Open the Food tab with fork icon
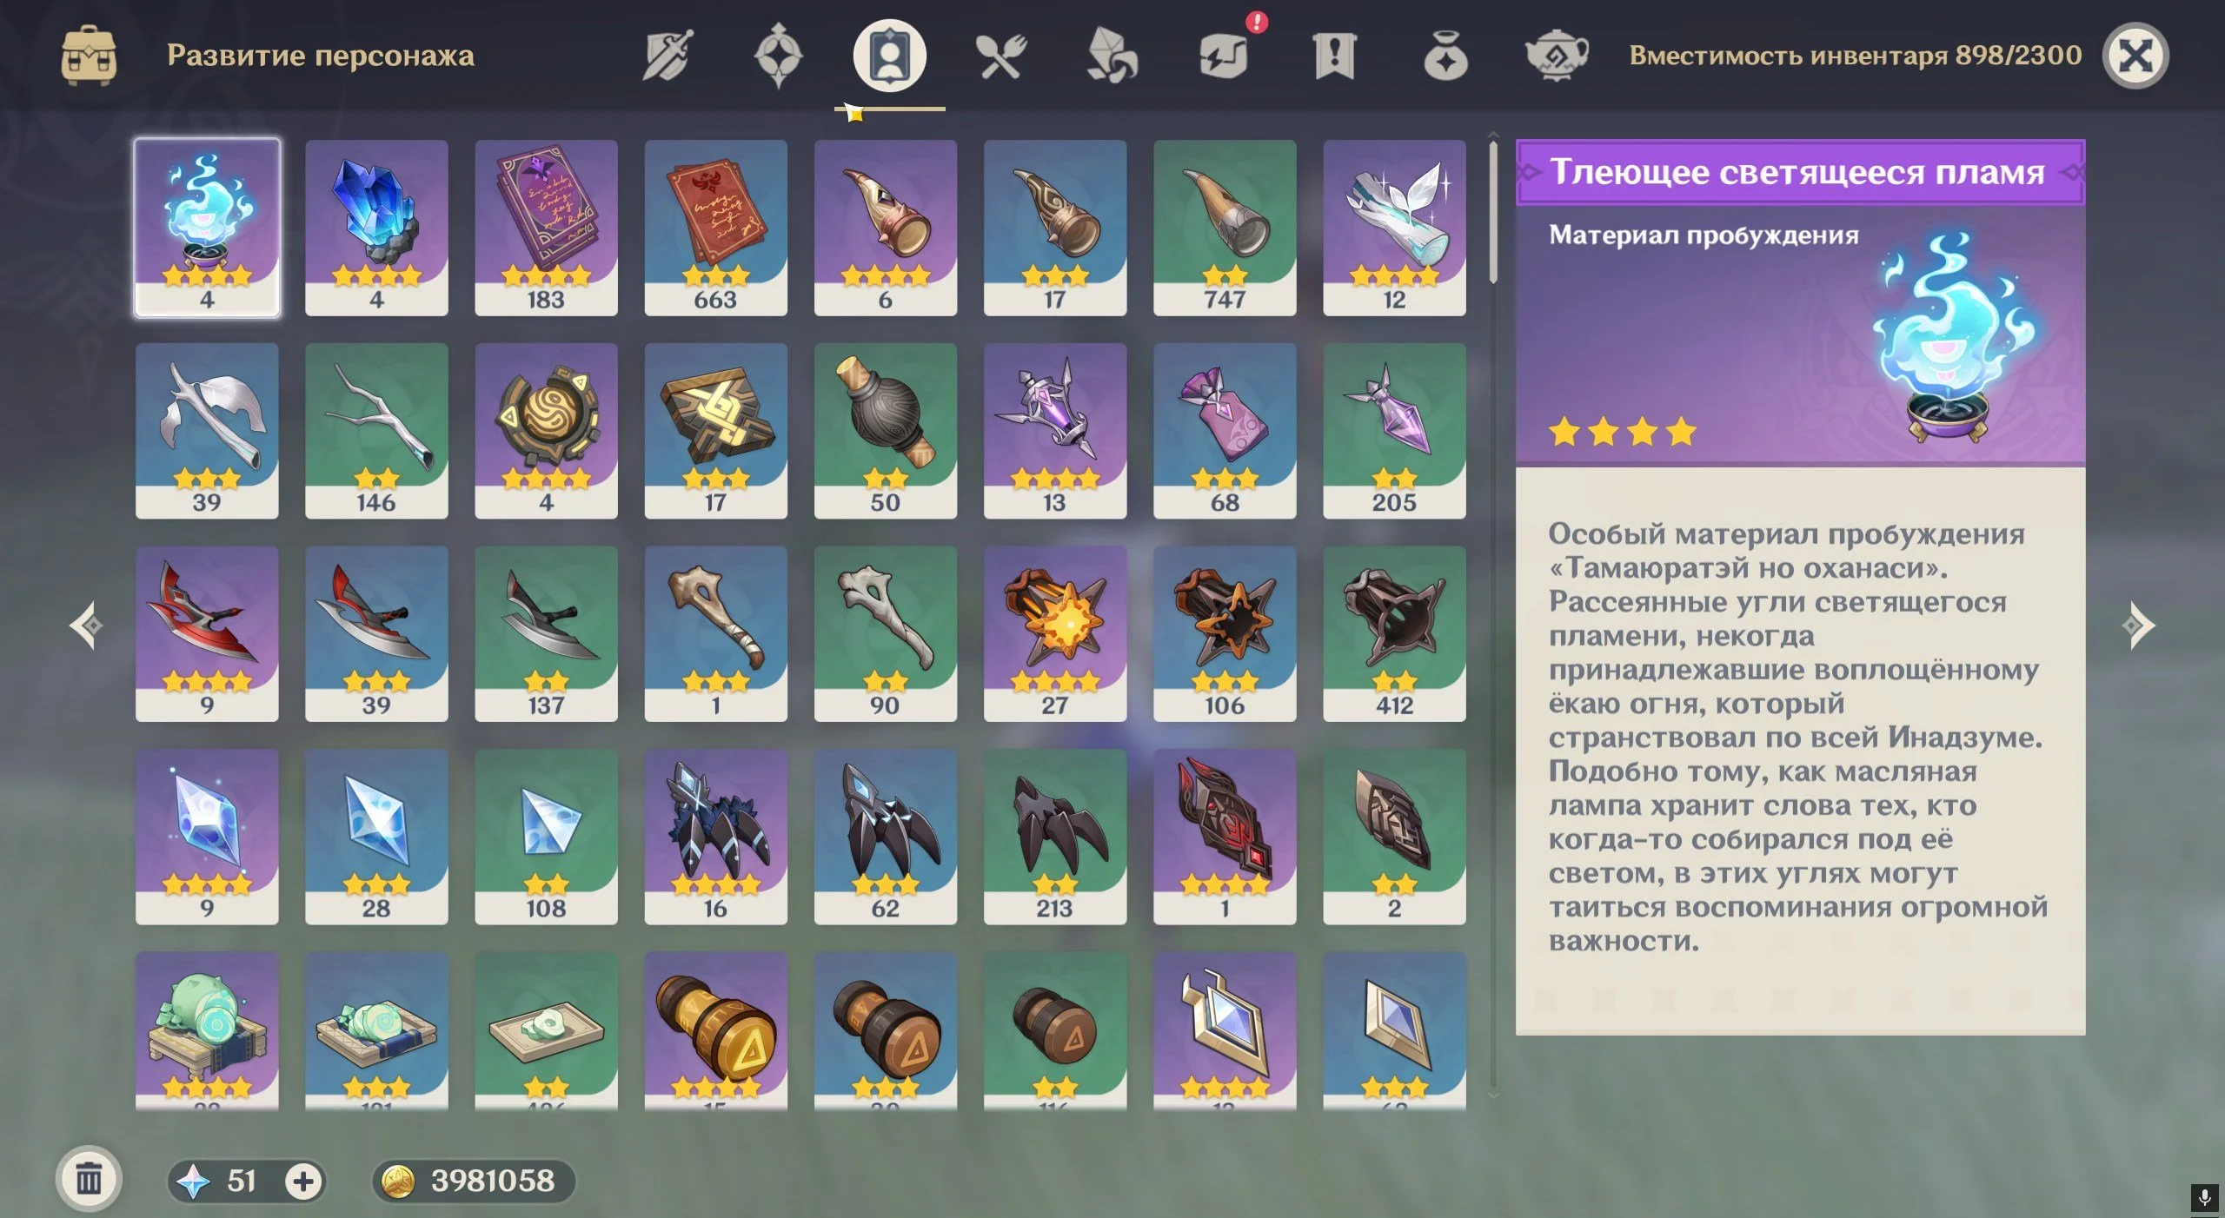The height and width of the screenshot is (1218, 2225). 1000,56
